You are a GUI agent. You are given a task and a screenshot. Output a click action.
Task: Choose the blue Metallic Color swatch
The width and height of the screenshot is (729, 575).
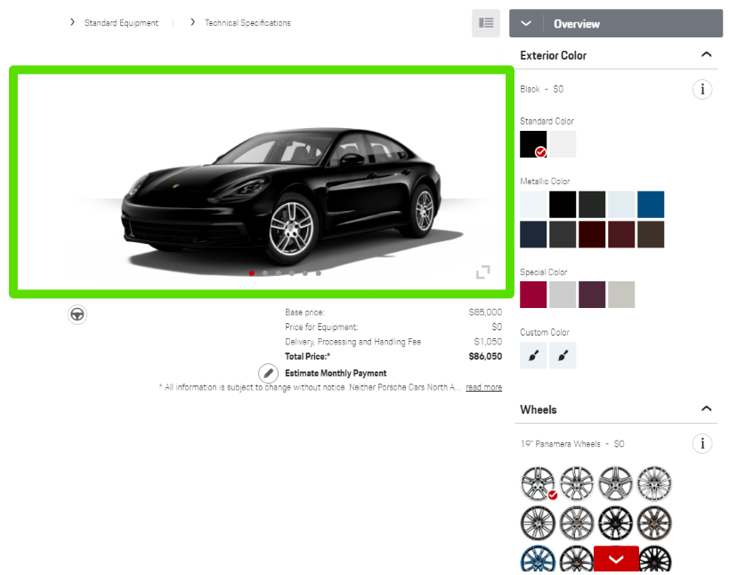[651, 205]
